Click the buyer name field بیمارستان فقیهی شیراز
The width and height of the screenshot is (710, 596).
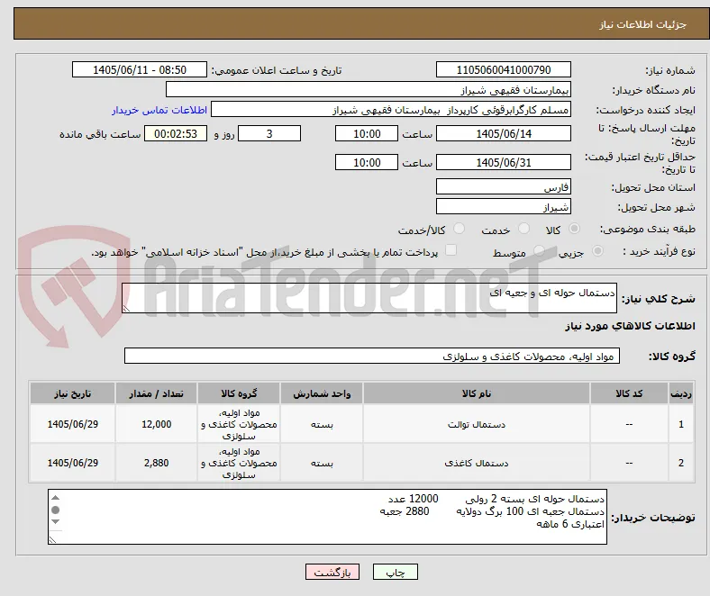(x=369, y=90)
